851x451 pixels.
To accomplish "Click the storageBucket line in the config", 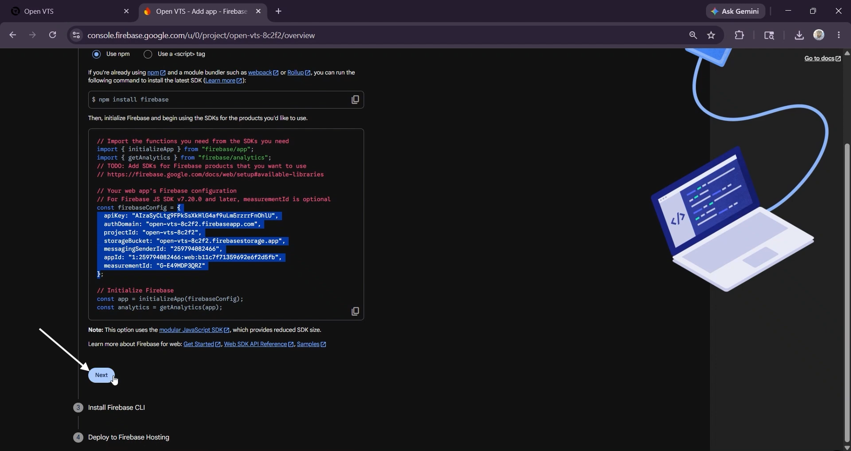I will (195, 241).
